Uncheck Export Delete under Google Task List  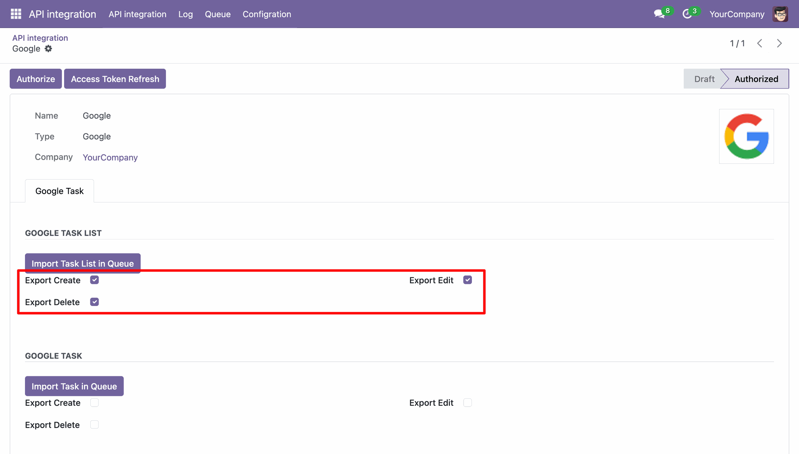pyautogui.click(x=94, y=302)
